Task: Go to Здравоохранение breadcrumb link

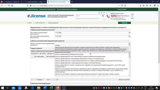Action: [x=40, y=23]
